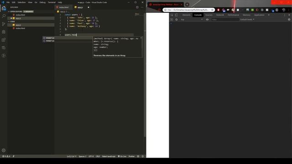292x164 pixels.
Task: Click the Prettier status bar item
Action: pos(131,156)
